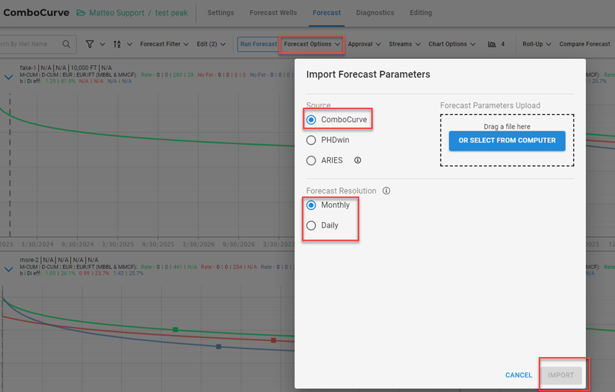615x392 pixels.
Task: Click the Drag a file here dropzone
Action: 507,140
